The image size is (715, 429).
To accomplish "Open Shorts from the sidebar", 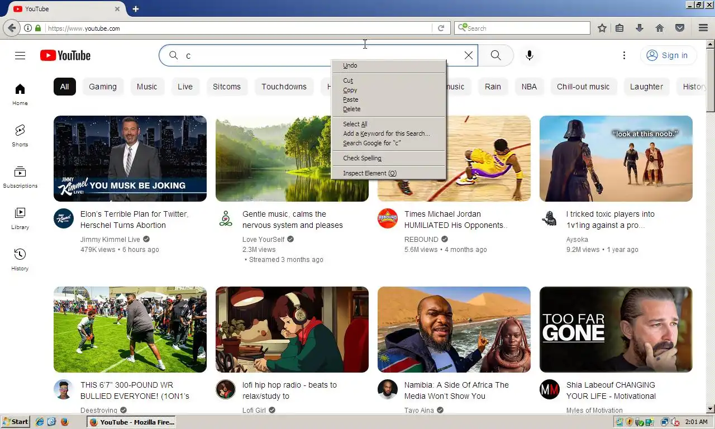I will coord(20,136).
